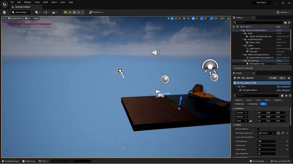Activate the Translate (move) gizmo tool
Screen dimensions: 293x164
(x=172, y=18)
